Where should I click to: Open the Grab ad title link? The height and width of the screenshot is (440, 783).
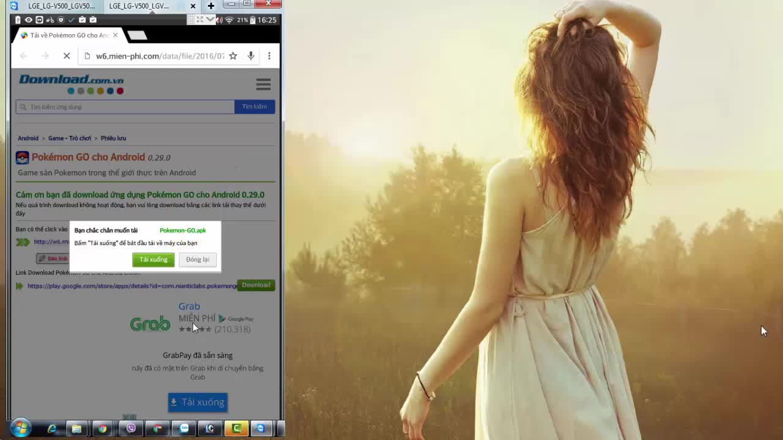pos(189,306)
